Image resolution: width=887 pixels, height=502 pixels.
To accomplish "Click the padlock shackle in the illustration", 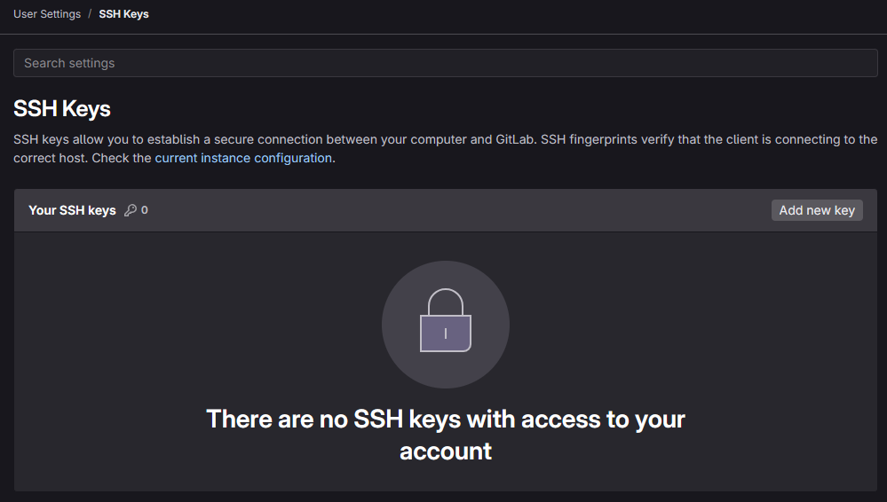I will pos(446,302).
